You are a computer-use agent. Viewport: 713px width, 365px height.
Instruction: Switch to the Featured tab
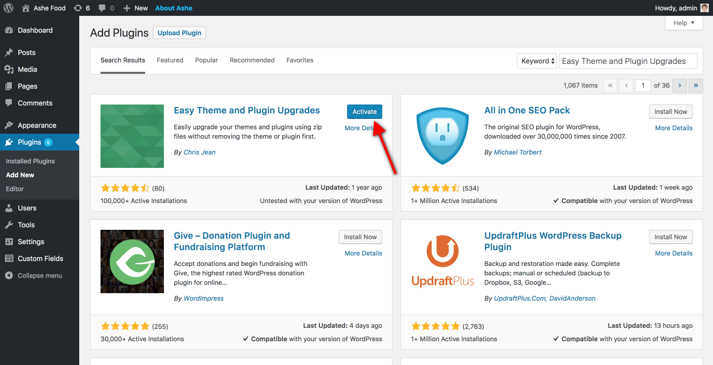pyautogui.click(x=170, y=60)
